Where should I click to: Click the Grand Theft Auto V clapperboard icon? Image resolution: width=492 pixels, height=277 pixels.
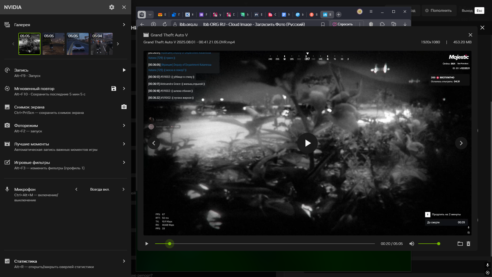click(146, 35)
